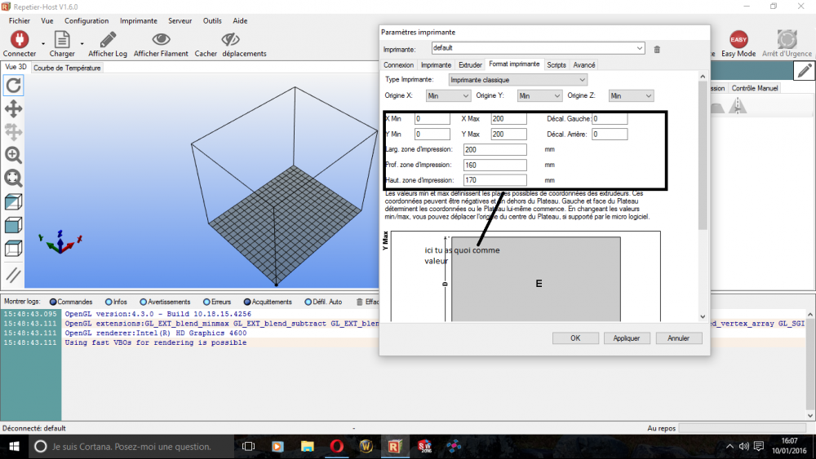The image size is (816, 459).
Task: Toggle Commandes log filter
Action: [x=71, y=302]
